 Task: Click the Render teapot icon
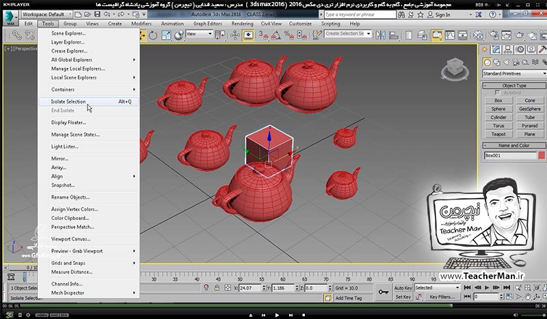pyautogui.click(x=520, y=36)
